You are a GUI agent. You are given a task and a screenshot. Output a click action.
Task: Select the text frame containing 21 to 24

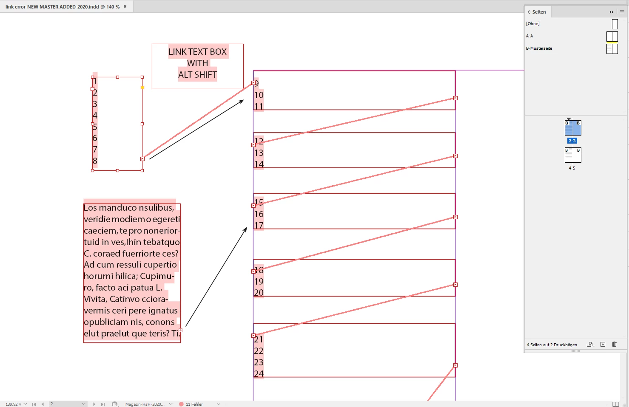(354, 350)
